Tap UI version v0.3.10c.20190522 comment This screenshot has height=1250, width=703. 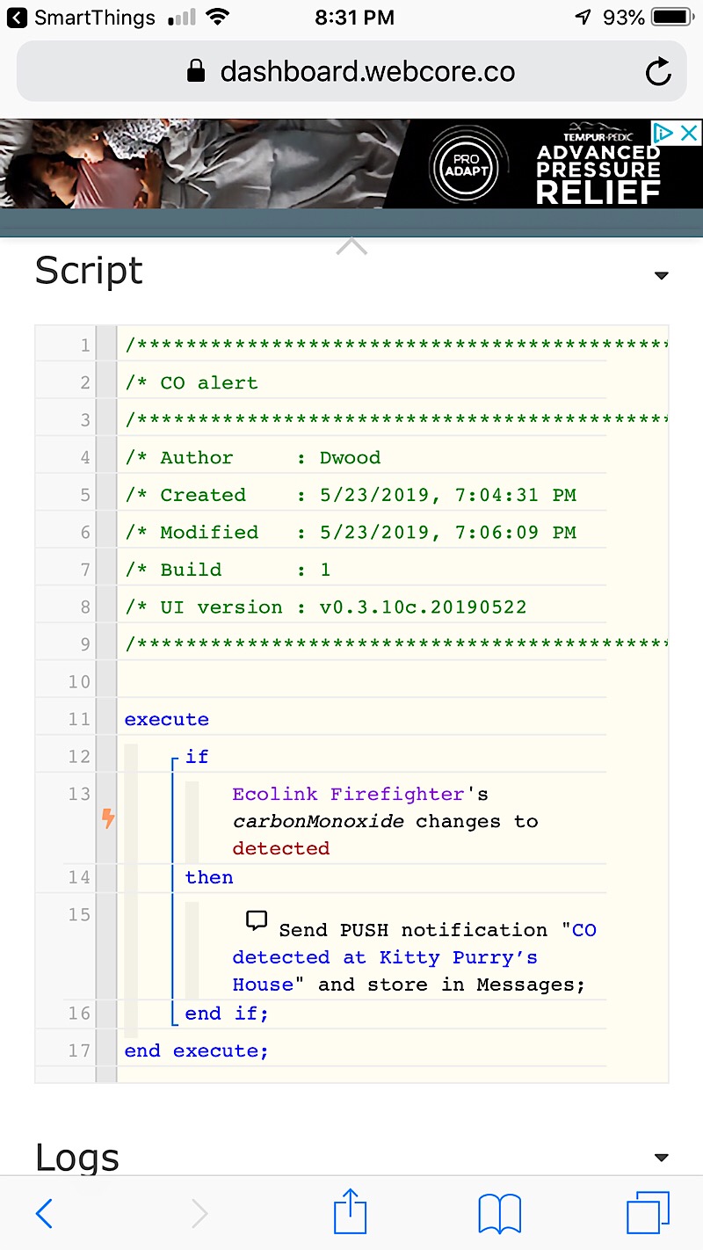[x=326, y=607]
